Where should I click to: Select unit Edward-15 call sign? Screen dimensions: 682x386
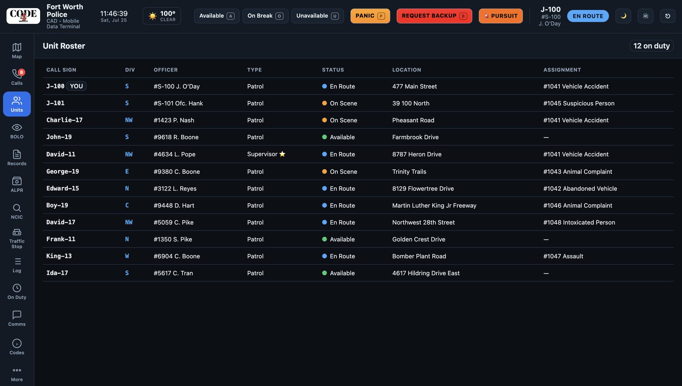pyautogui.click(x=63, y=188)
